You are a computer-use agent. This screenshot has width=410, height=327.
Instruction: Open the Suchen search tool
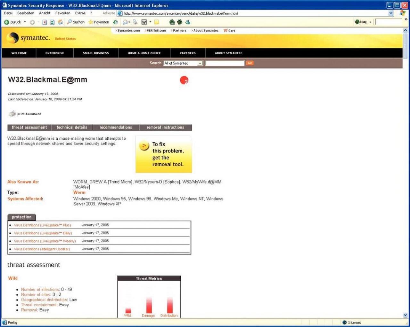click(x=76, y=22)
